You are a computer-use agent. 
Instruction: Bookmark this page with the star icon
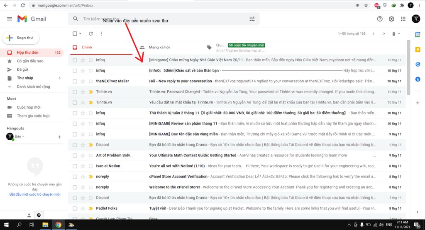[x=366, y=5]
